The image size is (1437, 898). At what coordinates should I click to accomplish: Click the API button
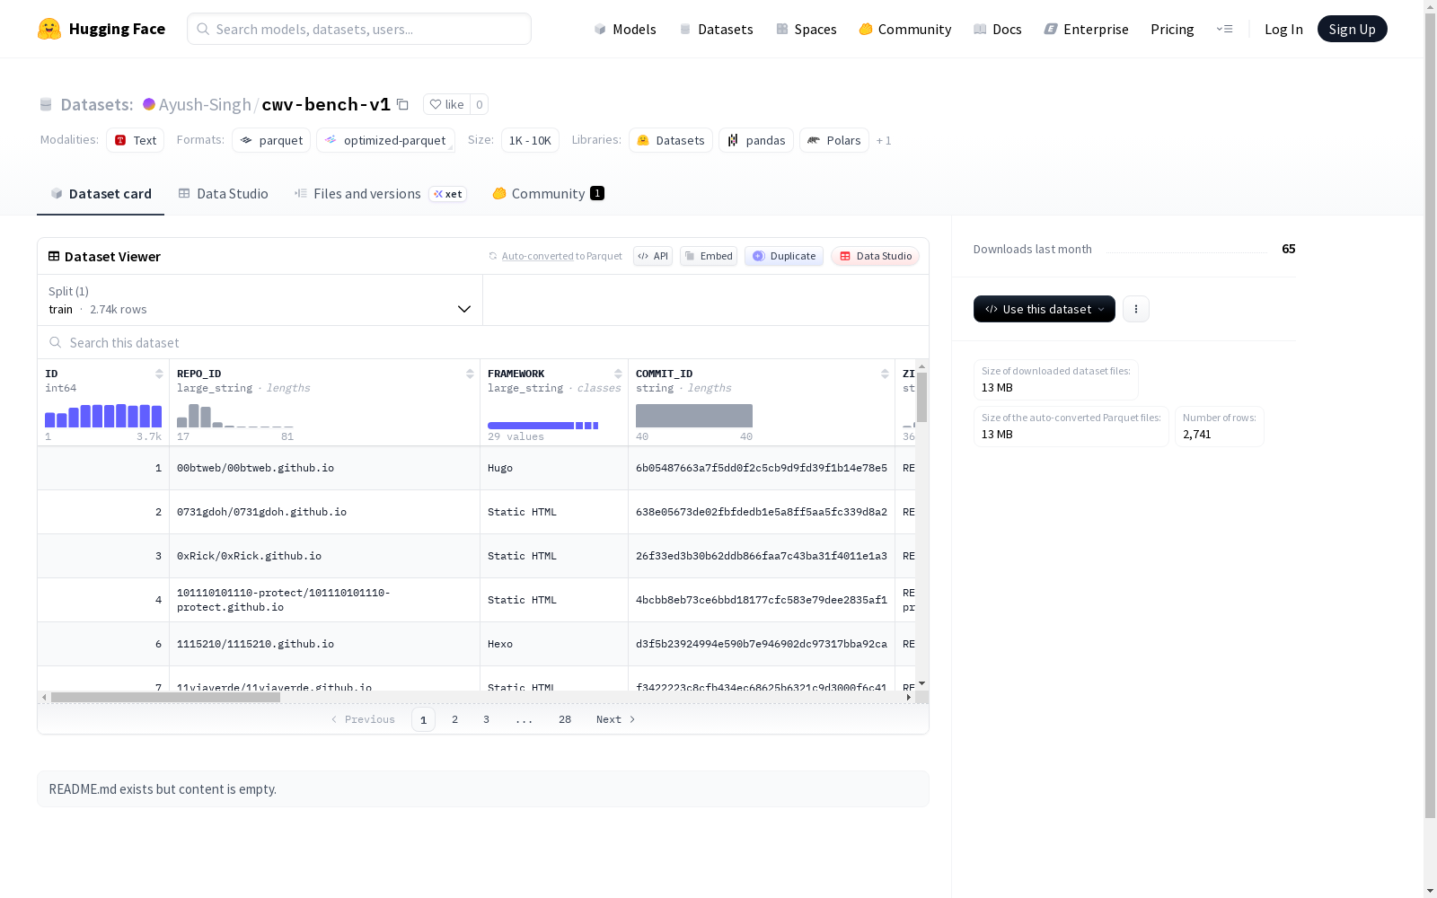pos(653,256)
